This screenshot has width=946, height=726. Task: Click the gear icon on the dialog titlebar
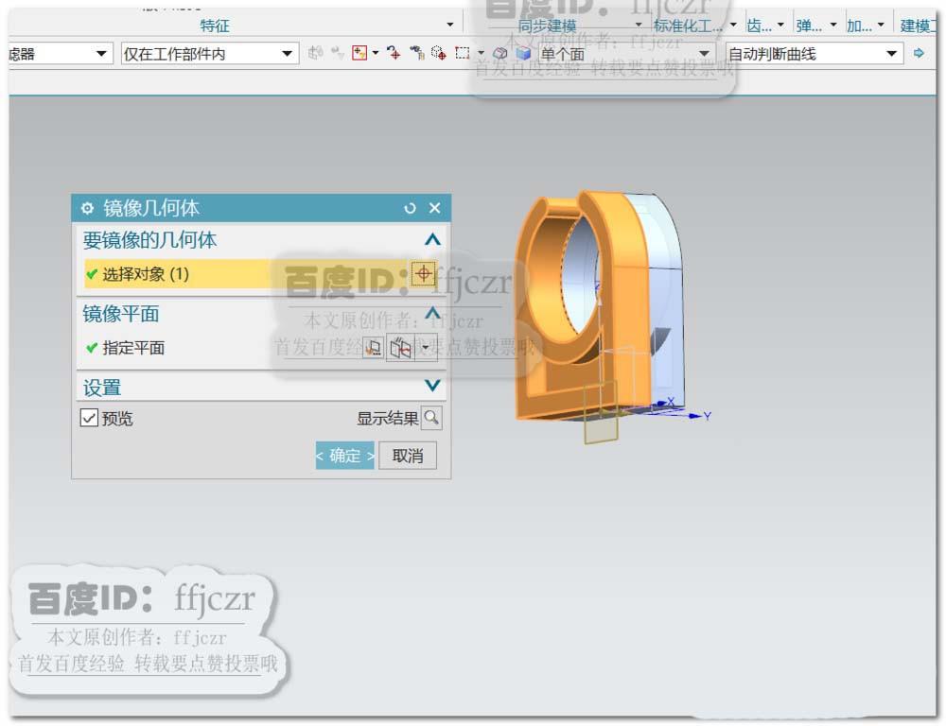[88, 208]
